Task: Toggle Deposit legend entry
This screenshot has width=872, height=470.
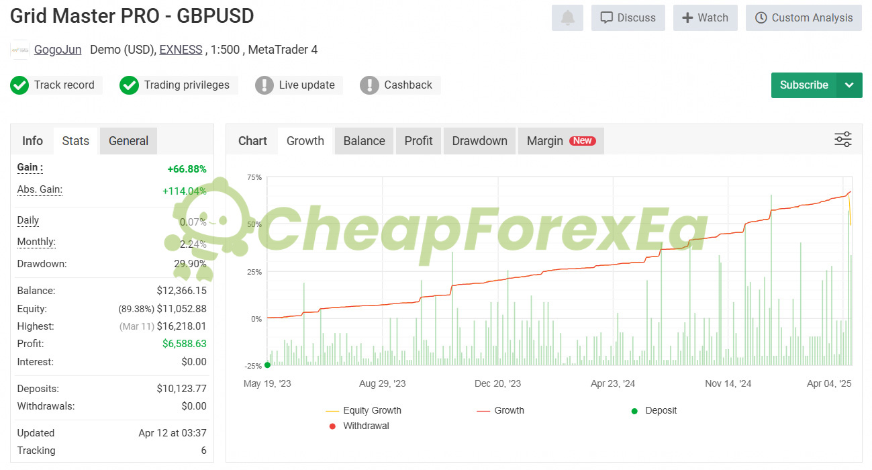Action: (x=654, y=410)
